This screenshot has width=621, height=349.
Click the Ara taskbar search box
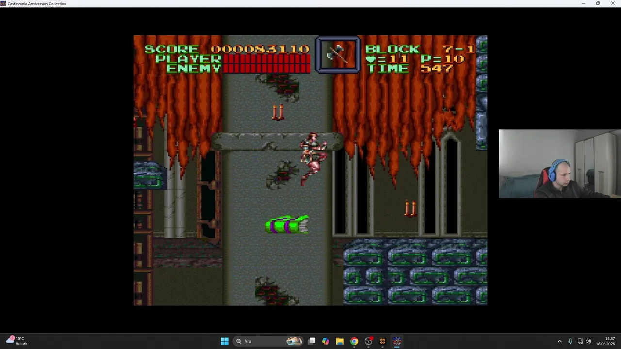coord(268,341)
